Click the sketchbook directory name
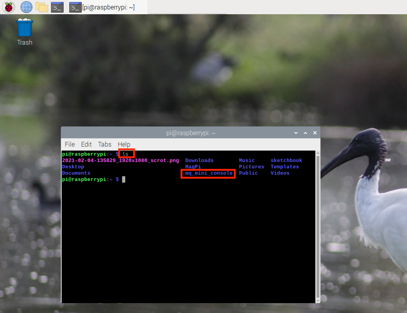The height and width of the screenshot is (313, 407). tap(286, 160)
